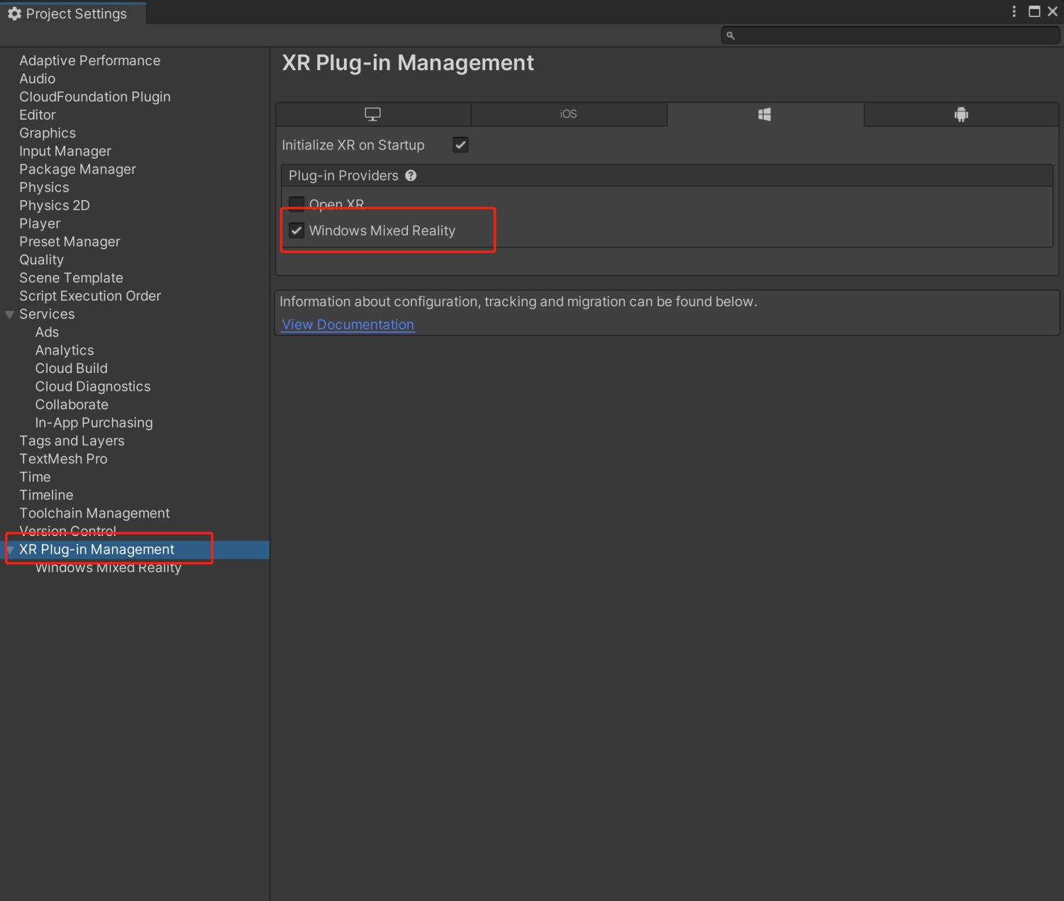Select CloudFoundation Plugin settings
Screen dimensions: 1064x901
pyautogui.click(x=95, y=97)
